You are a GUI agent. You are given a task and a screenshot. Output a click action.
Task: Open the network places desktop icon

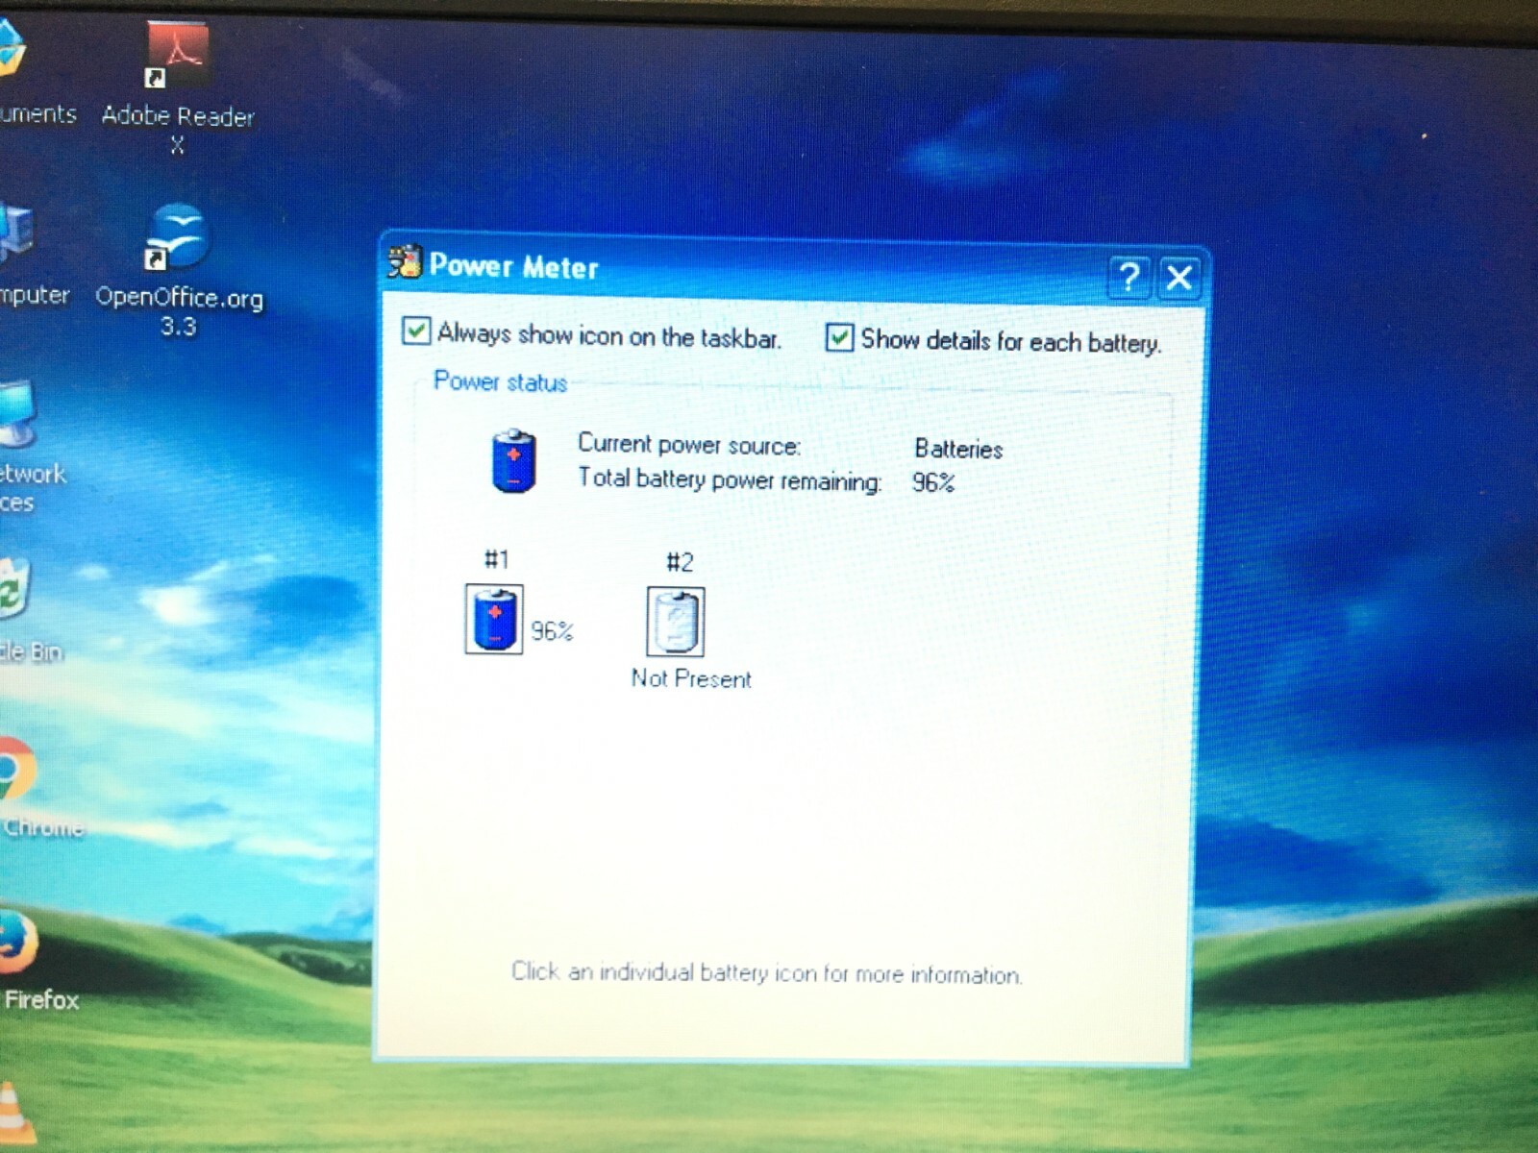click(x=17, y=415)
